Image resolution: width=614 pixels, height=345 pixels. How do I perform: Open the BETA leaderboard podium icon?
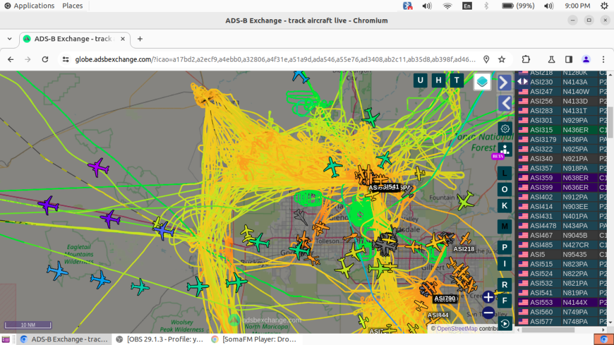click(505, 150)
